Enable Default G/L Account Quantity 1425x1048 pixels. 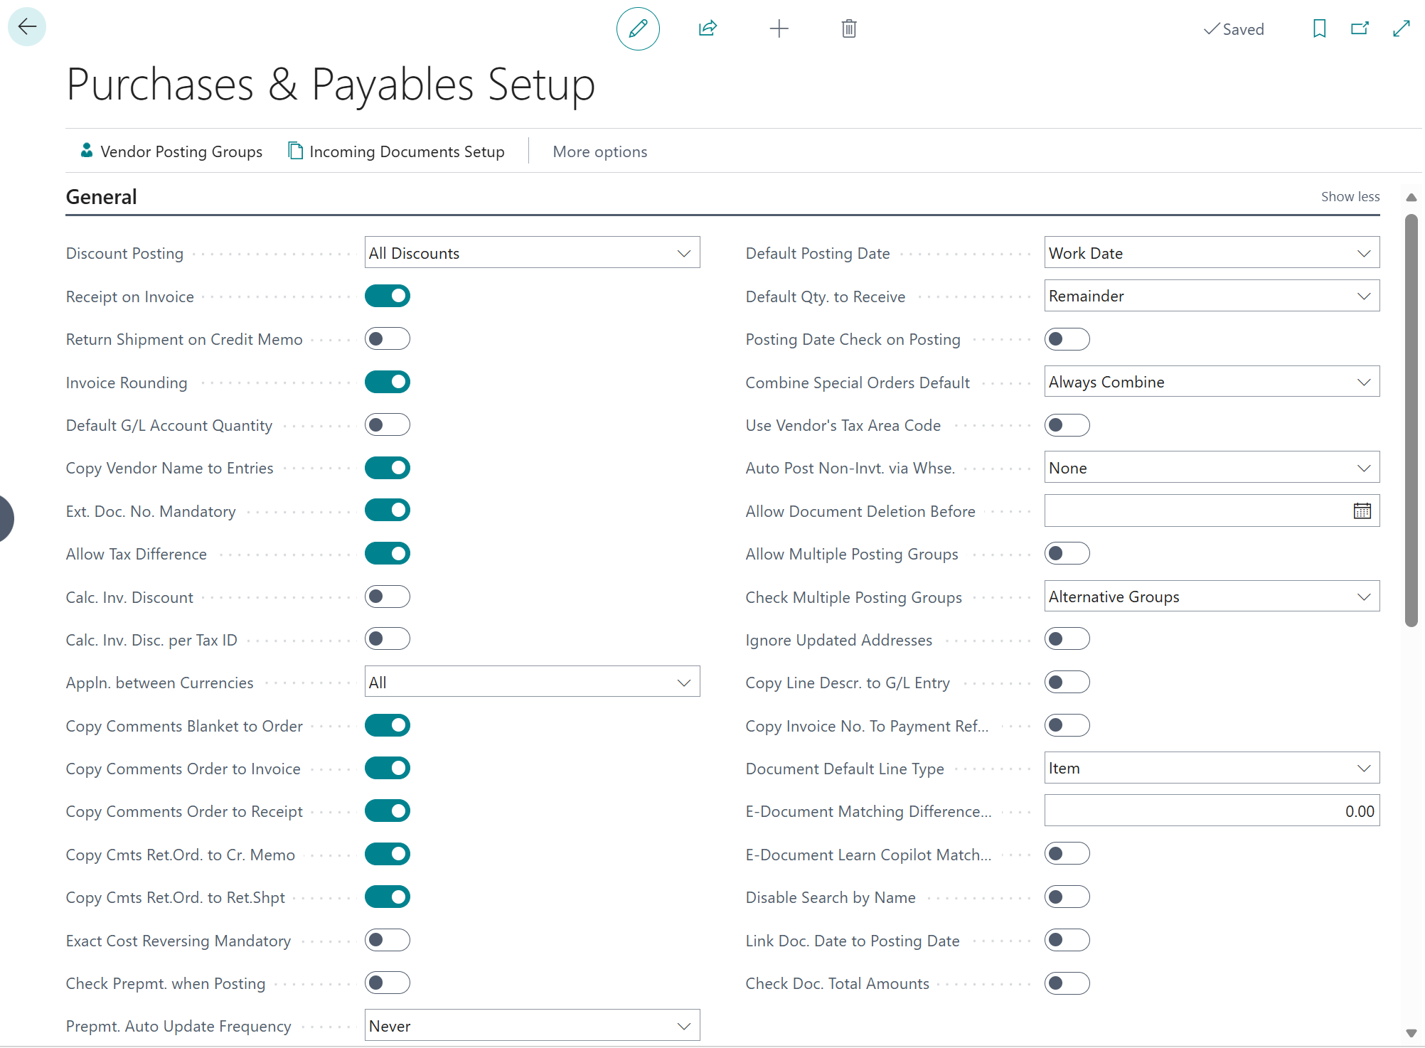pos(388,425)
